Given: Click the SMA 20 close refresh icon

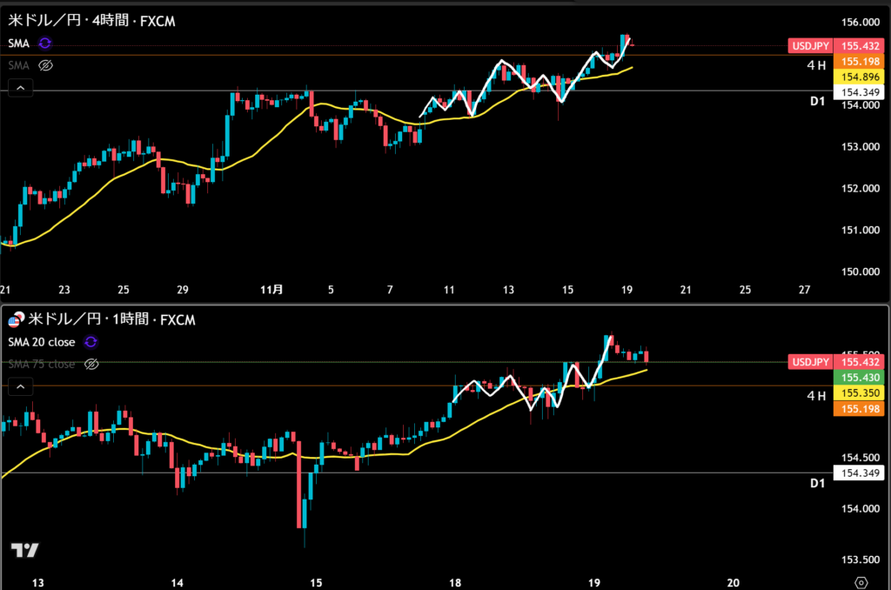Looking at the screenshot, I should [91, 342].
